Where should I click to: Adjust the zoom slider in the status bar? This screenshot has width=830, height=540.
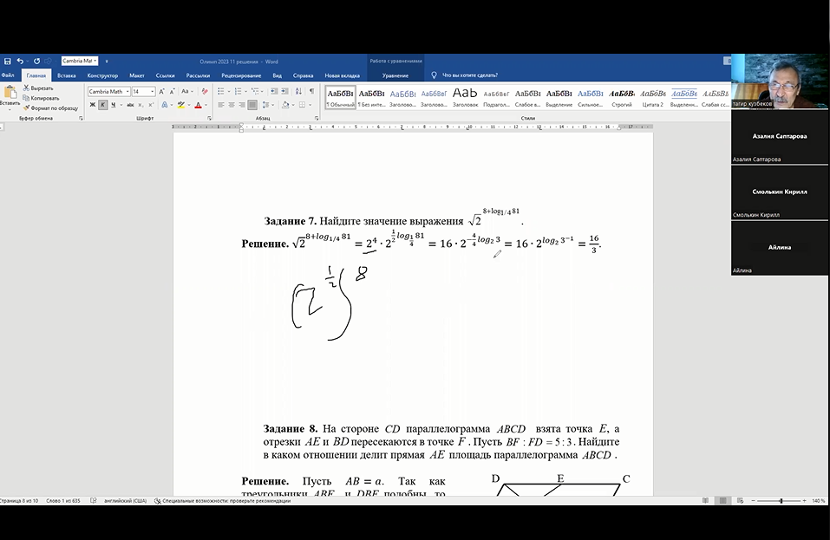tap(781, 501)
